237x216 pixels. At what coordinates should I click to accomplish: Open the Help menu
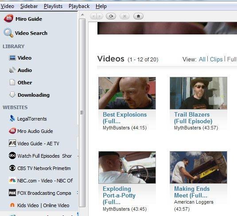click(101, 6)
